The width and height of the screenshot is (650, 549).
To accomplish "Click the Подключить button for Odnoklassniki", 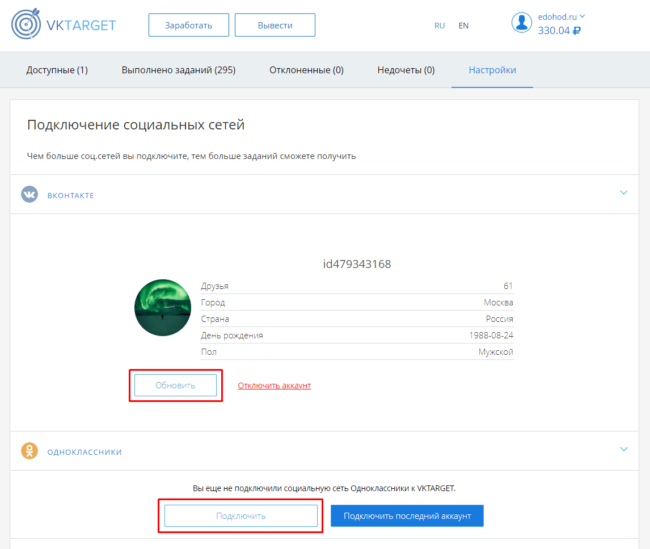I will tap(241, 516).
